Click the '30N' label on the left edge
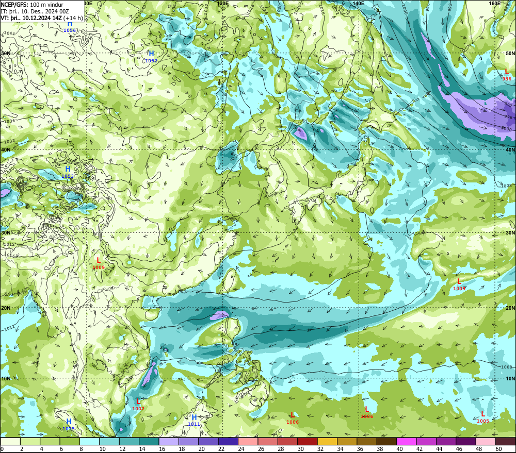 point(6,233)
